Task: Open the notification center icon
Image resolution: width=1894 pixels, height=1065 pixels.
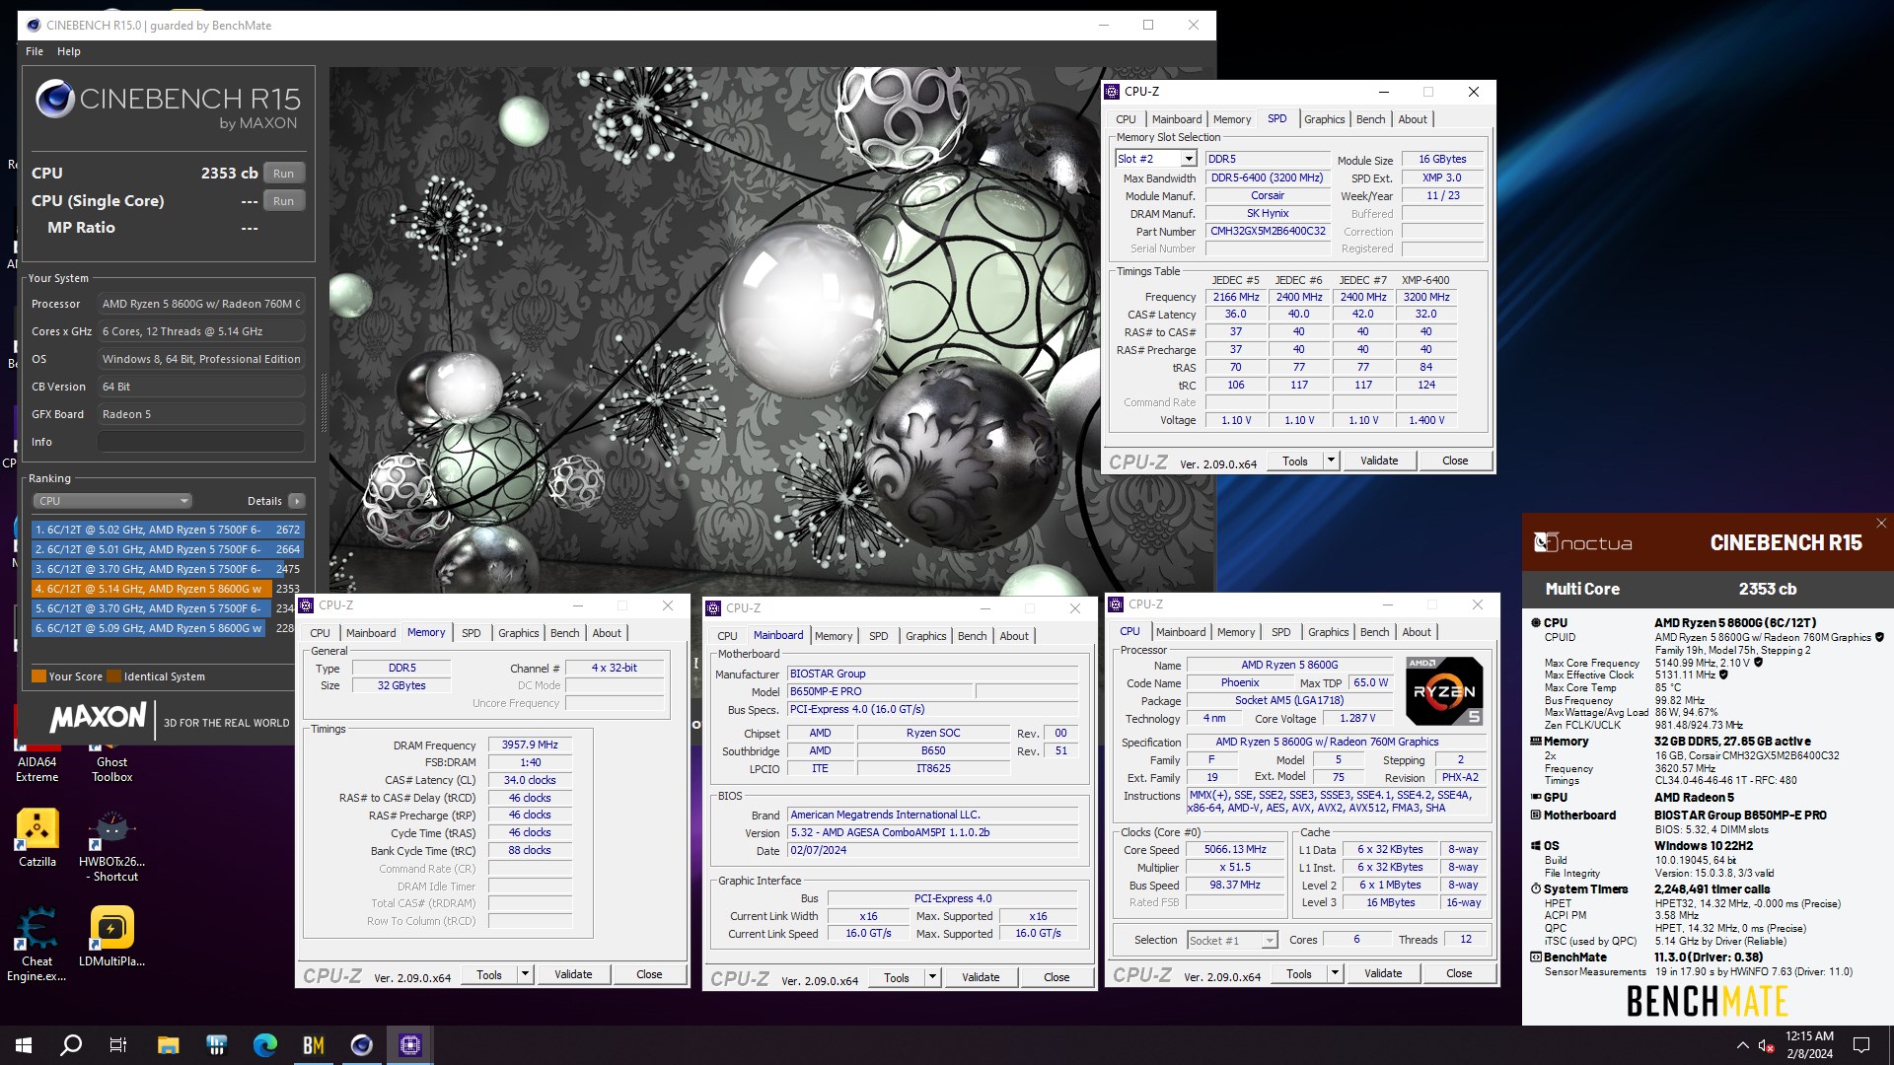Action: (x=1861, y=1045)
